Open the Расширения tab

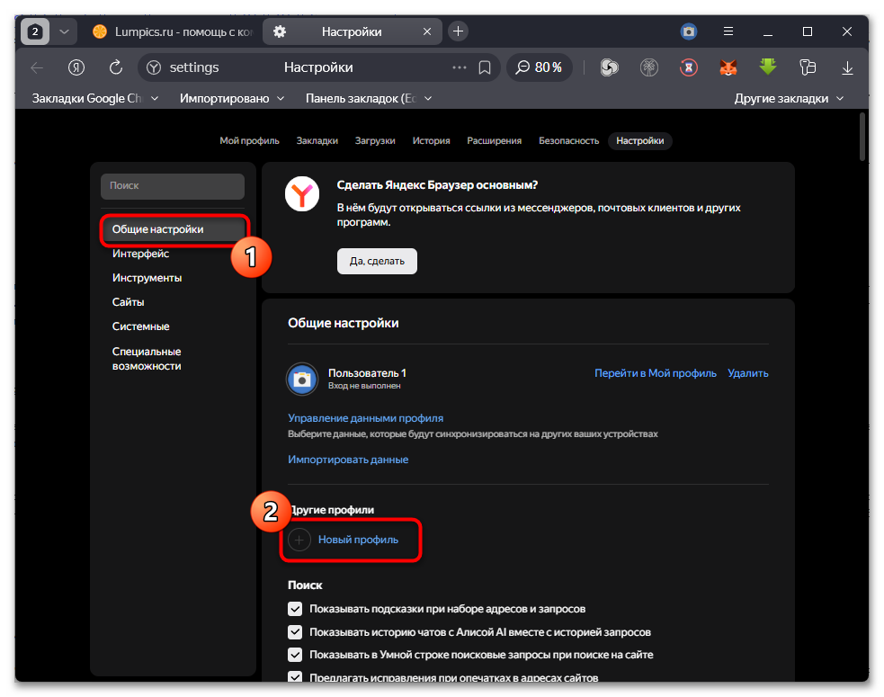[x=494, y=141]
